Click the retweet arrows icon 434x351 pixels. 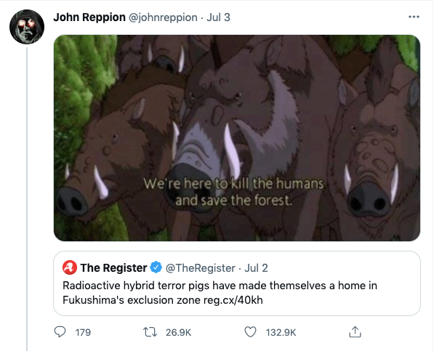(x=150, y=332)
